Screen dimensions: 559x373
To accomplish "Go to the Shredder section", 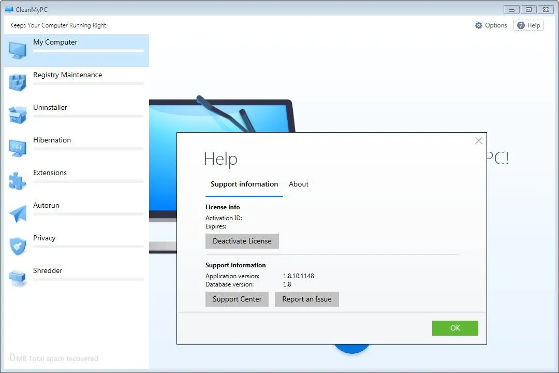I will (x=77, y=279).
